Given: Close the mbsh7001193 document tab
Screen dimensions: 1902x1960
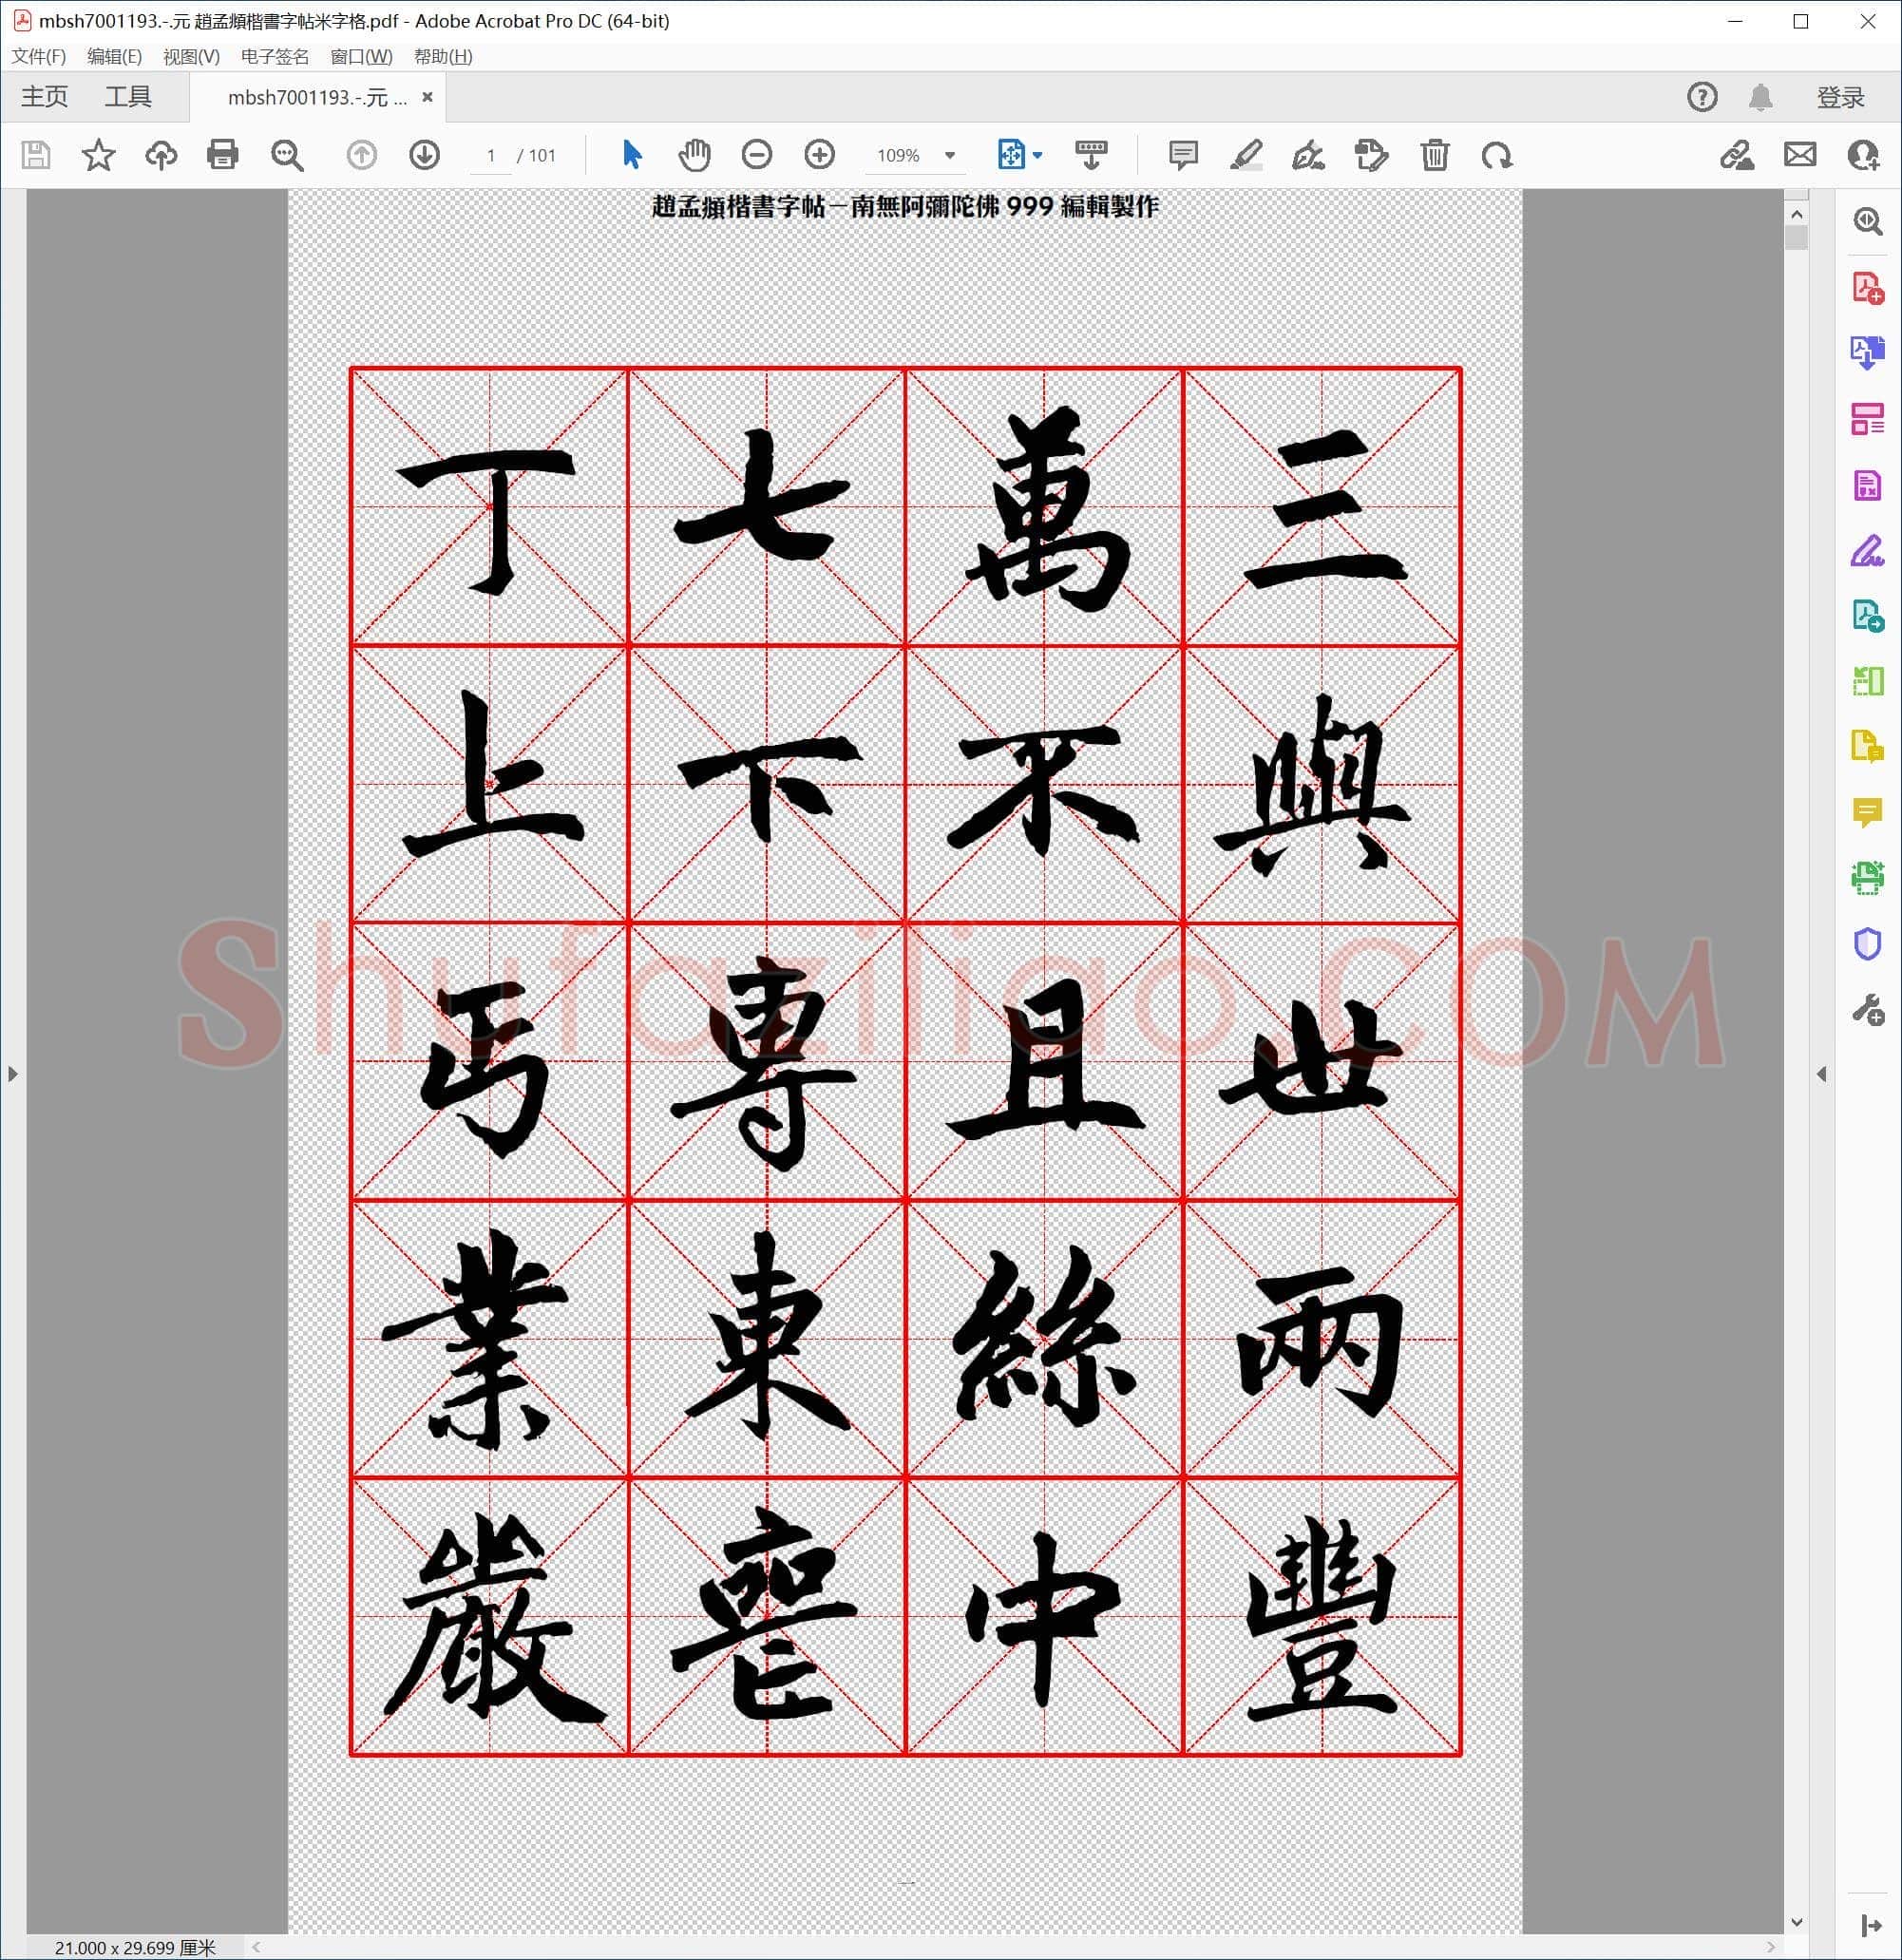Looking at the screenshot, I should (427, 97).
